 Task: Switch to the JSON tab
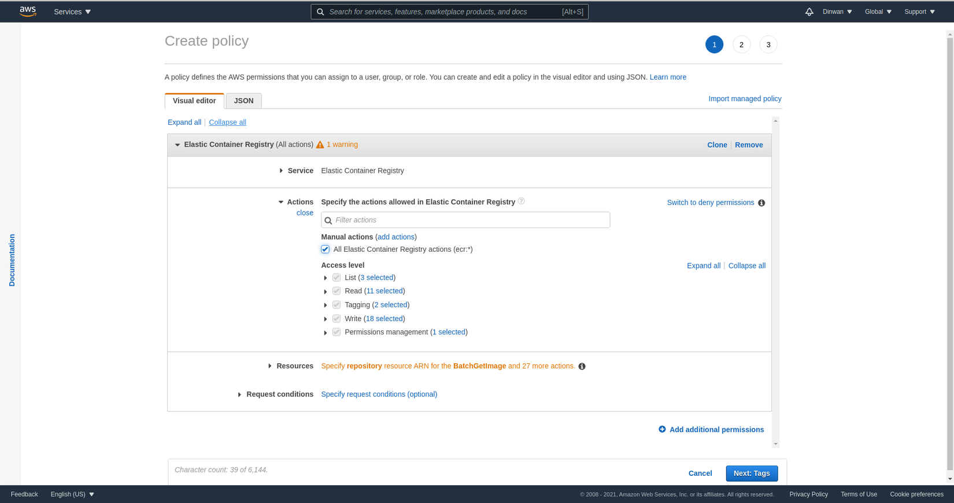click(x=243, y=100)
